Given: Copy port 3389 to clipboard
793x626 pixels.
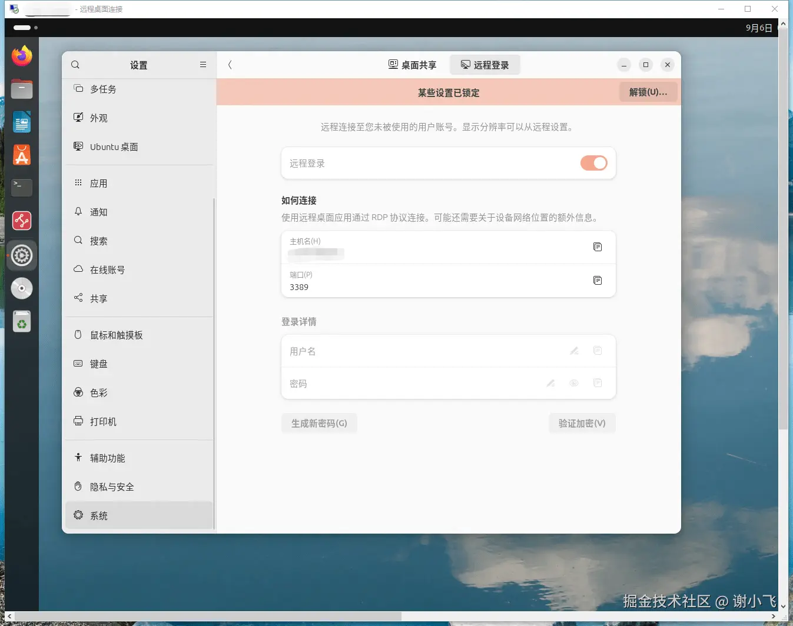Looking at the screenshot, I should (x=598, y=281).
